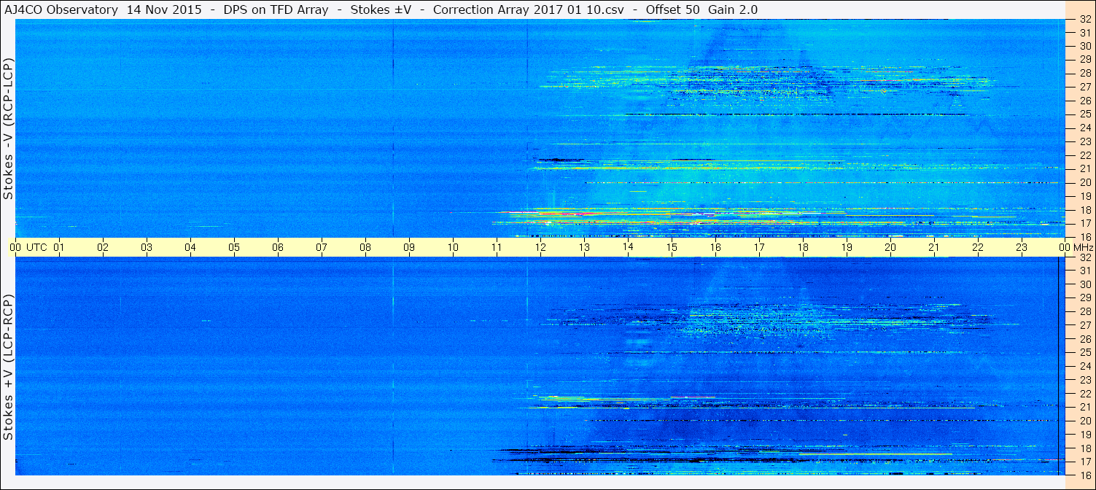Pick the 16 hour label on UTC axis

click(715, 247)
